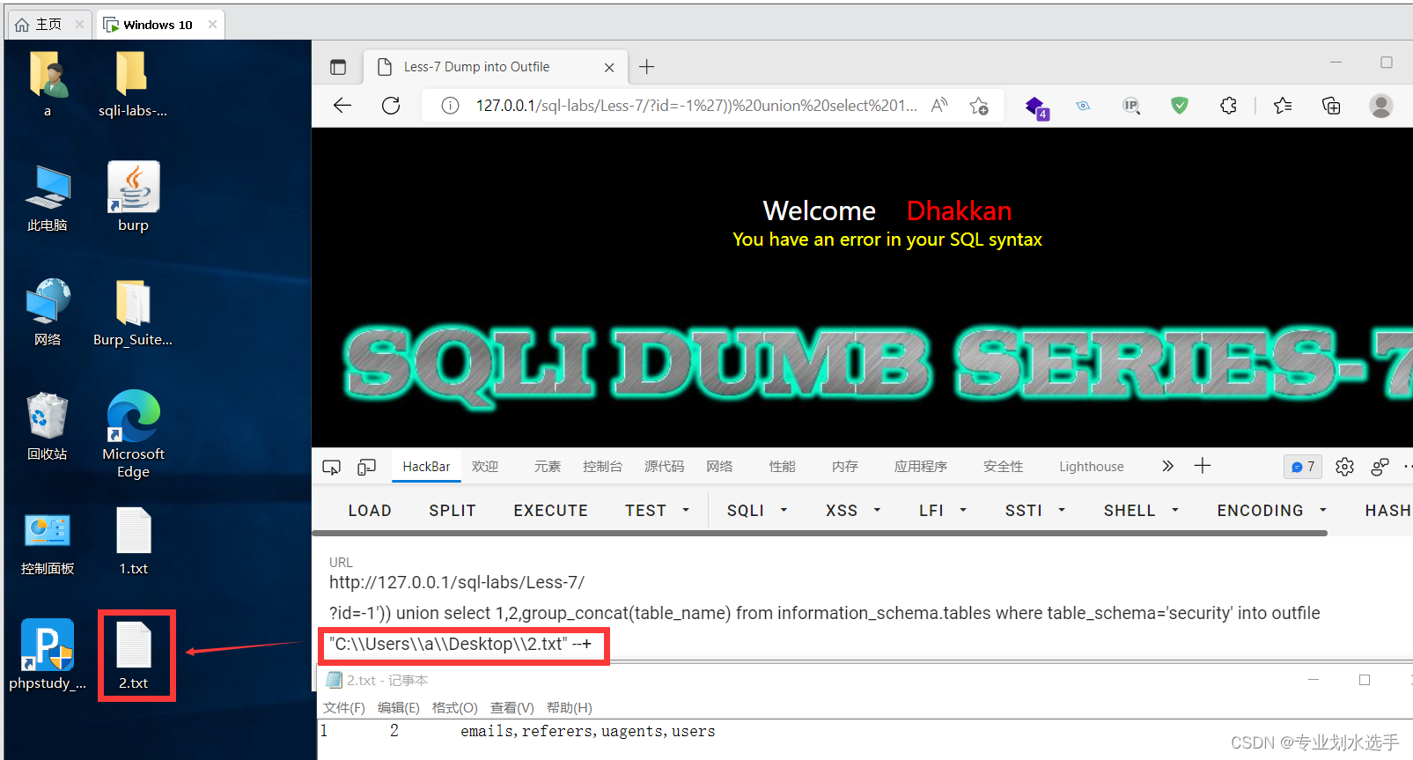Reload the Less-7 page

[x=391, y=106]
